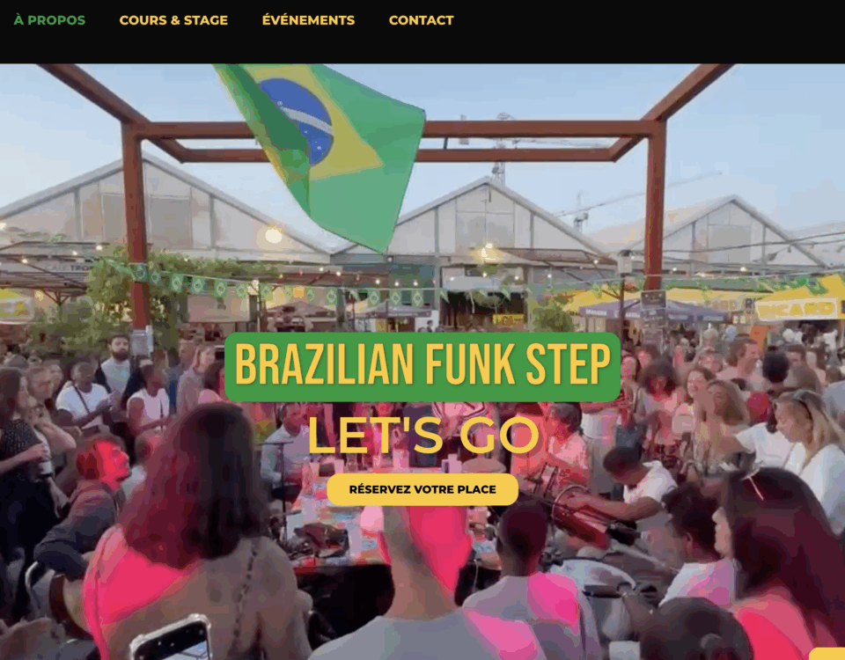The width and height of the screenshot is (845, 660).
Task: Select the LET'S GO heading text
Action: (x=423, y=436)
